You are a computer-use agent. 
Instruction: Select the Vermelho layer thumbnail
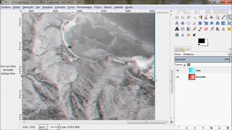(x=192, y=77)
